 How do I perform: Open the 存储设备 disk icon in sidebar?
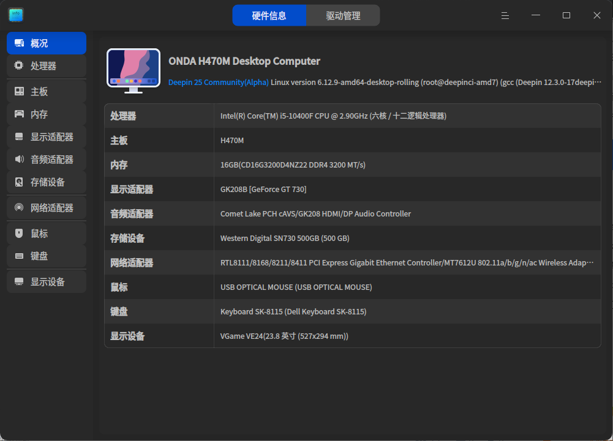19,182
